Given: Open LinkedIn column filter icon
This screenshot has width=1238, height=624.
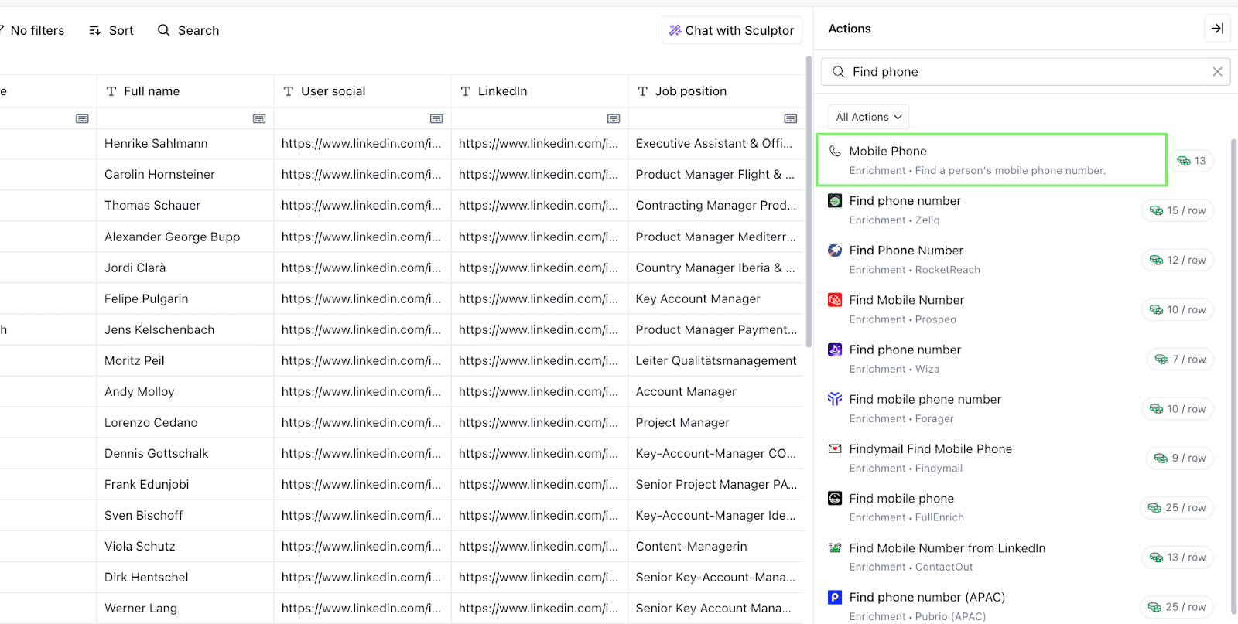Looking at the screenshot, I should (x=614, y=118).
